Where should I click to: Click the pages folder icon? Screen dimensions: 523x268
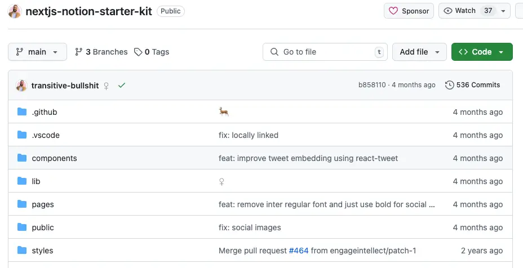click(x=22, y=204)
